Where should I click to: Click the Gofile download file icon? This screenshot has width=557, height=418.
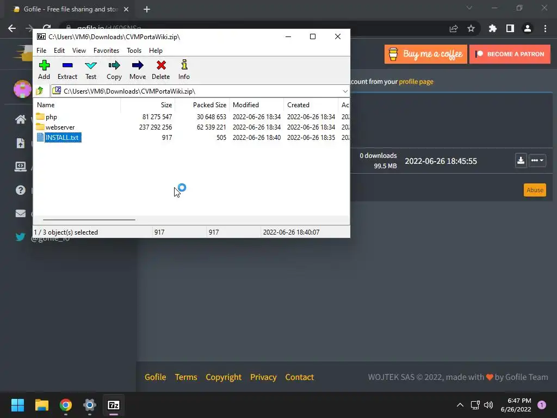coord(521,161)
